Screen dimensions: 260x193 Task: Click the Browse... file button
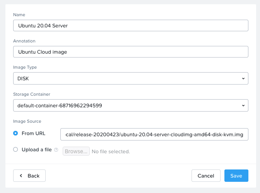[x=76, y=151]
